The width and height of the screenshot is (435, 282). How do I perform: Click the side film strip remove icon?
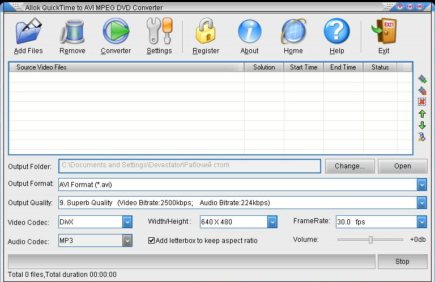tap(422, 90)
